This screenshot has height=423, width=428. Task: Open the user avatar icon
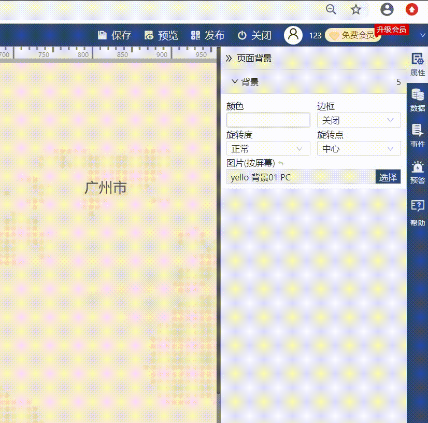(293, 35)
